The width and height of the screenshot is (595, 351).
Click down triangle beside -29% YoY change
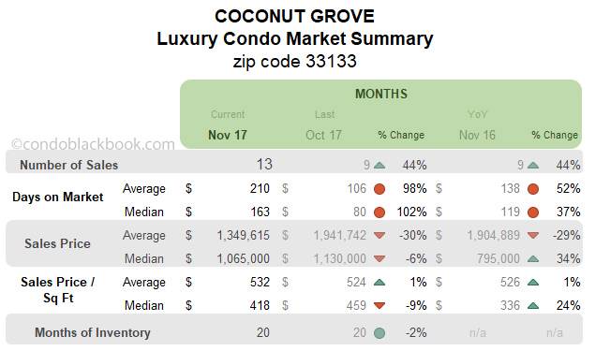pos(533,235)
